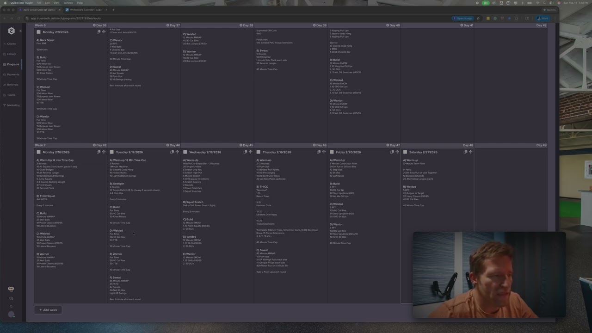The image size is (592, 333).
Task: Collapse the sidebar with arrow toggle
Action: point(21,31)
